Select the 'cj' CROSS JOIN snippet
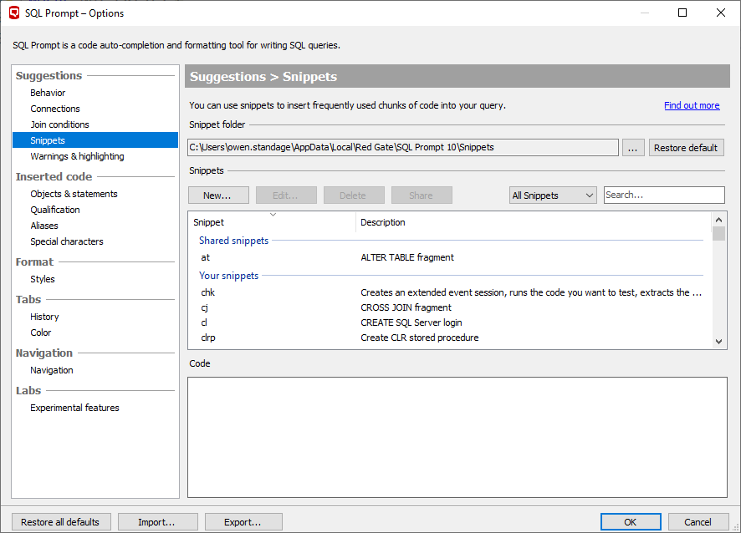Image resolution: width=741 pixels, height=533 pixels. (x=450, y=307)
